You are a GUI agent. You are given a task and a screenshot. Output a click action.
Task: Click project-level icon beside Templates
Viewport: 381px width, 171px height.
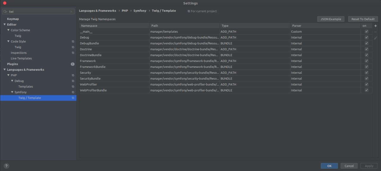point(73,87)
